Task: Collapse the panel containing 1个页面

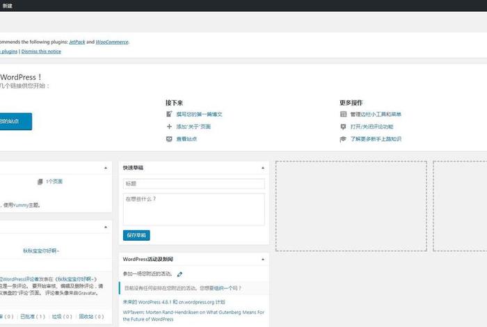Action: 106,168
